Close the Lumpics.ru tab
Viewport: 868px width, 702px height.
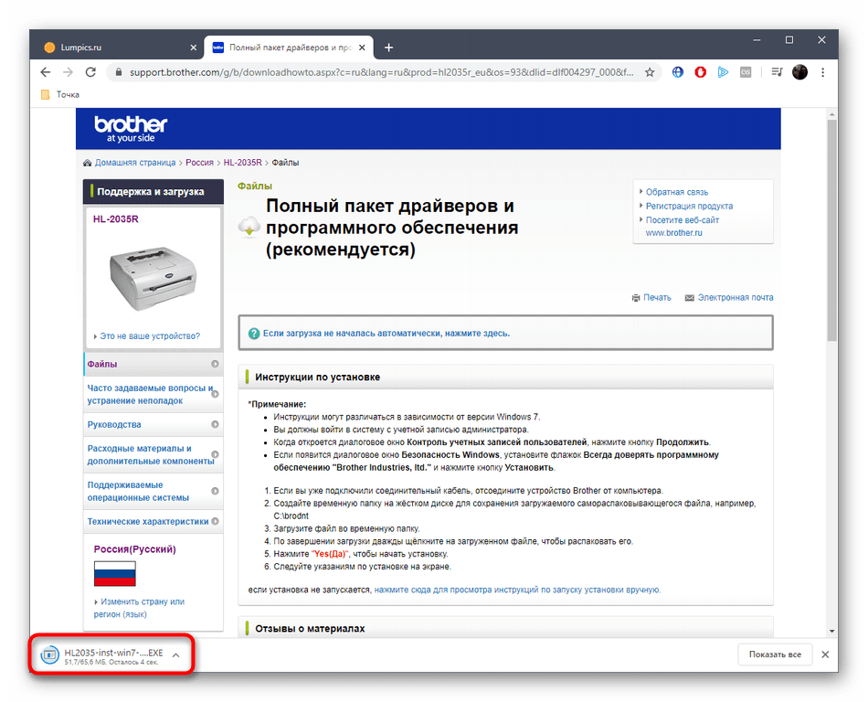193,48
